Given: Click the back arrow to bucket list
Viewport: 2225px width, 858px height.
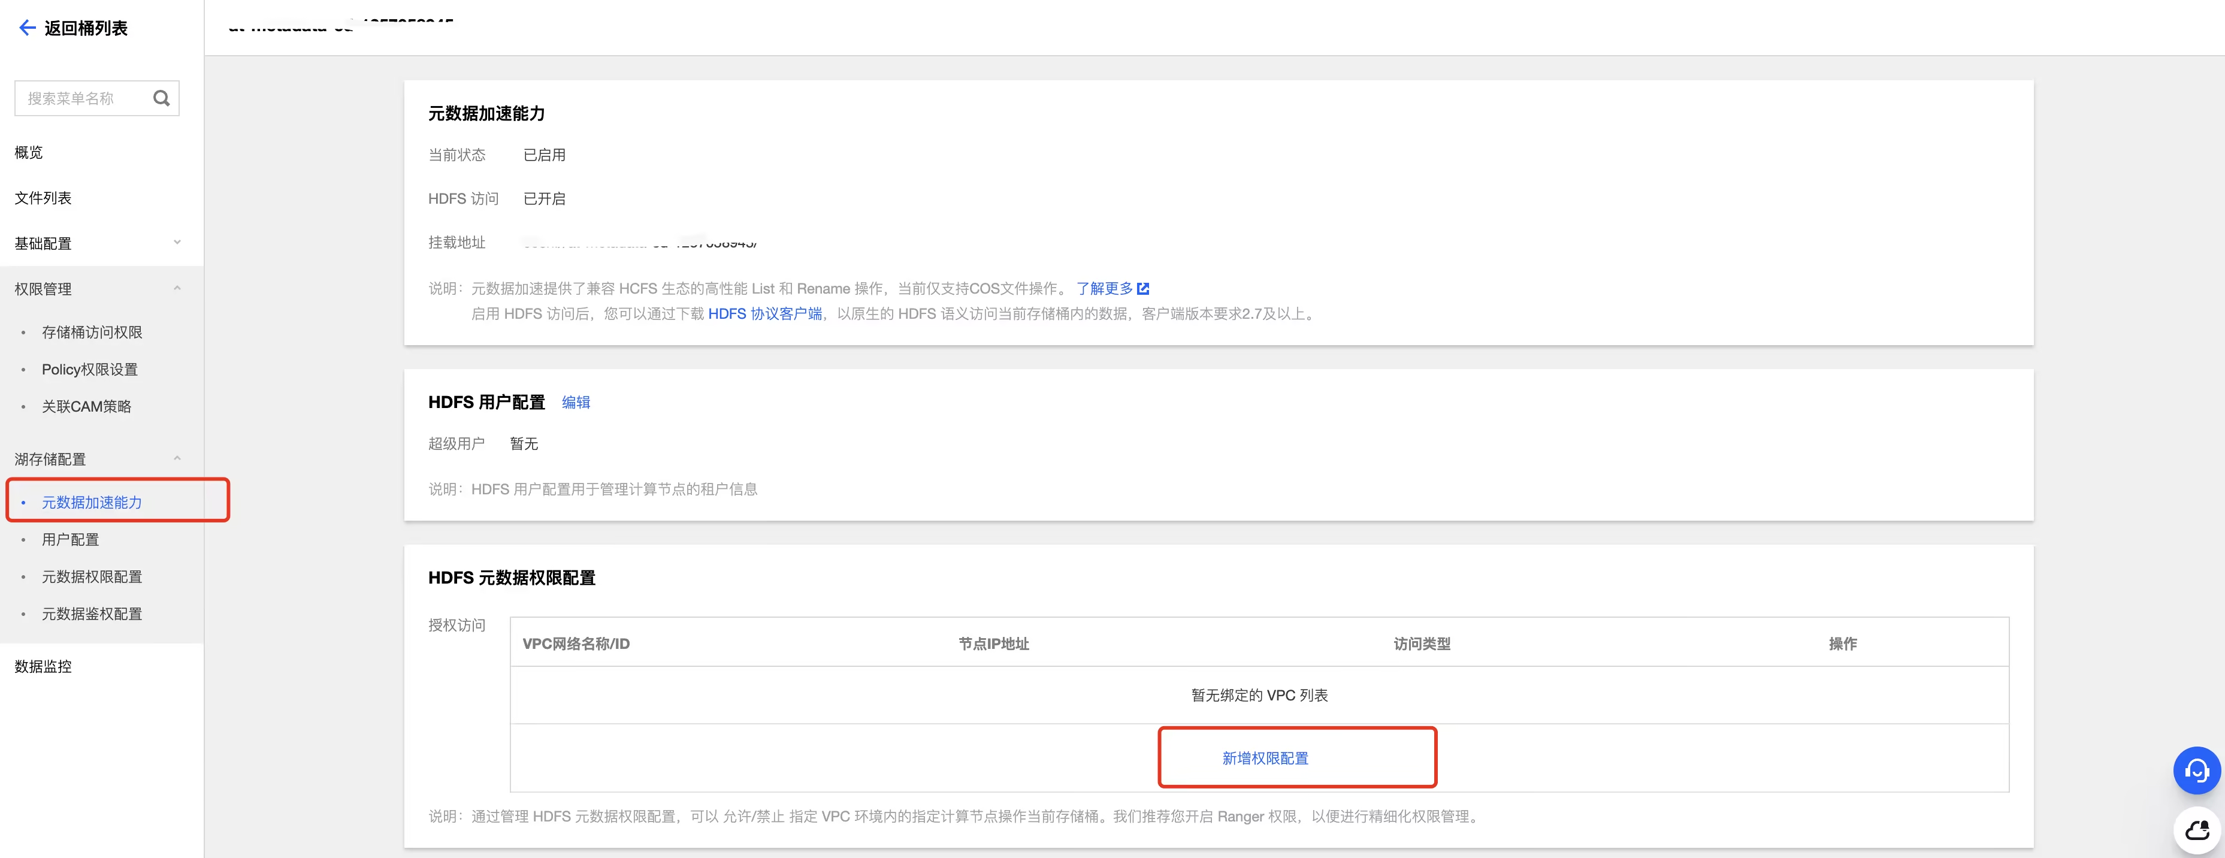Looking at the screenshot, I should 27,28.
